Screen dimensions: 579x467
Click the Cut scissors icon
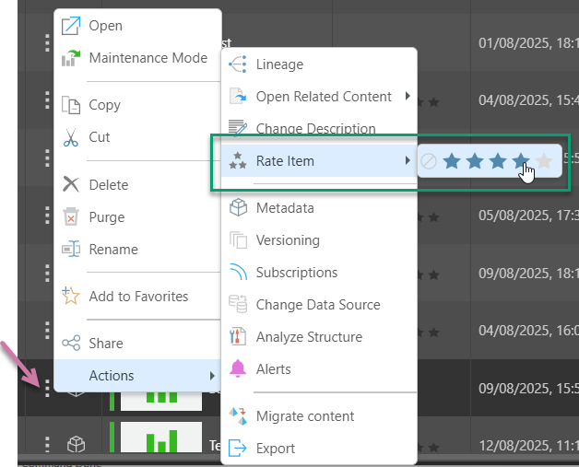point(71,137)
